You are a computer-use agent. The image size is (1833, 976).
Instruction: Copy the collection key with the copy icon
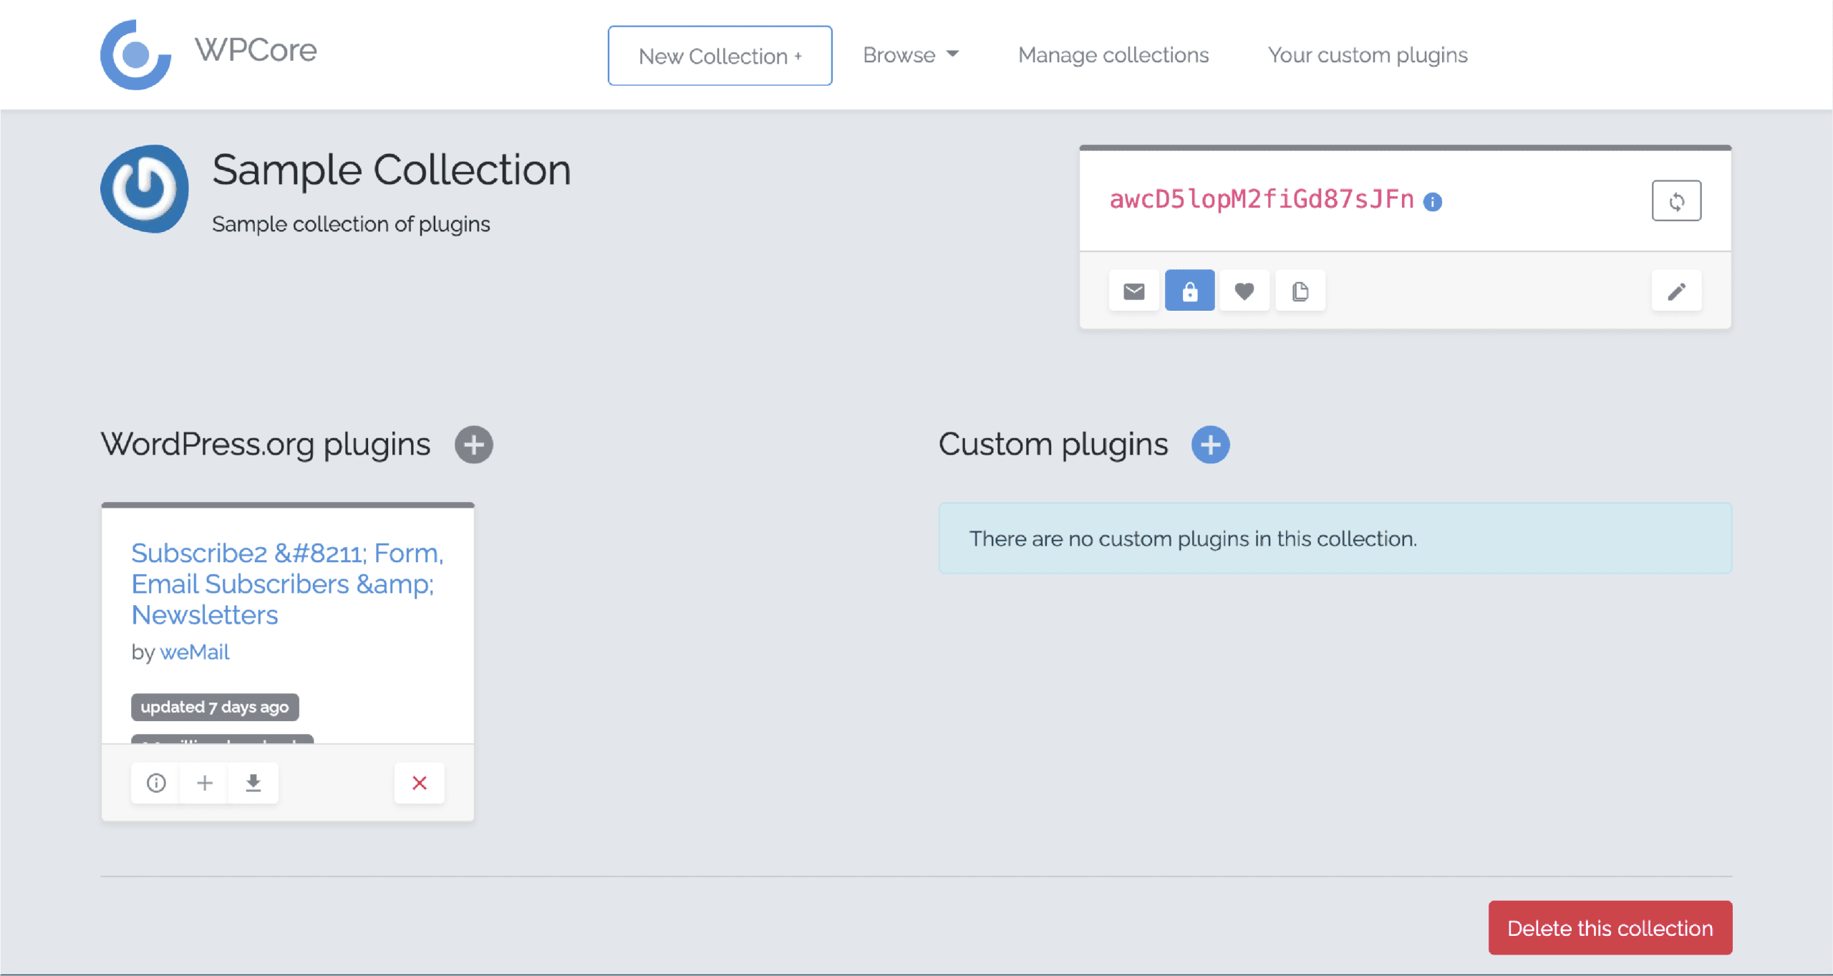(x=1300, y=290)
